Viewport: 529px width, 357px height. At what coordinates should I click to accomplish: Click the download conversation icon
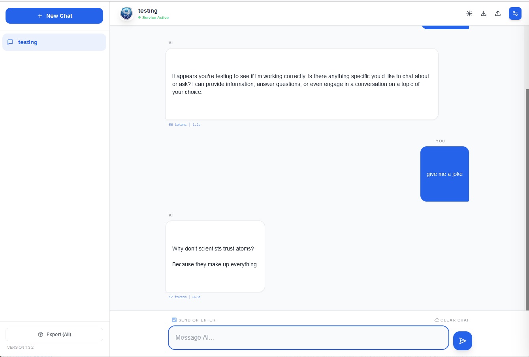[484, 13]
